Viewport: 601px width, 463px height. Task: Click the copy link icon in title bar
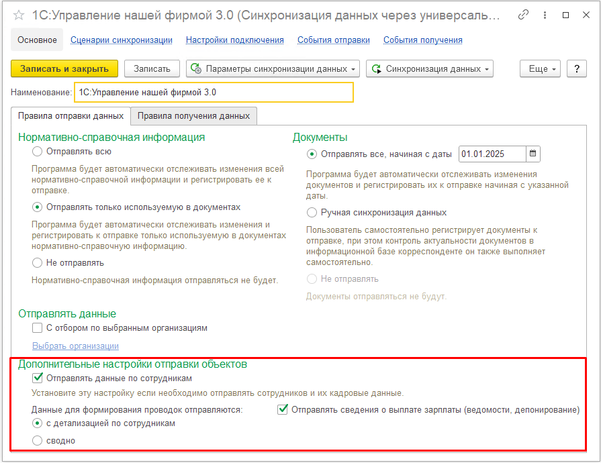click(524, 14)
